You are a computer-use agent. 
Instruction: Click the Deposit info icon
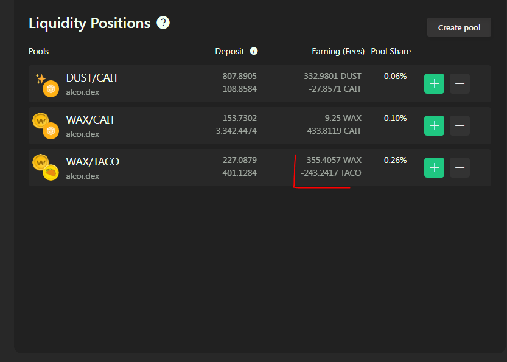pos(254,51)
